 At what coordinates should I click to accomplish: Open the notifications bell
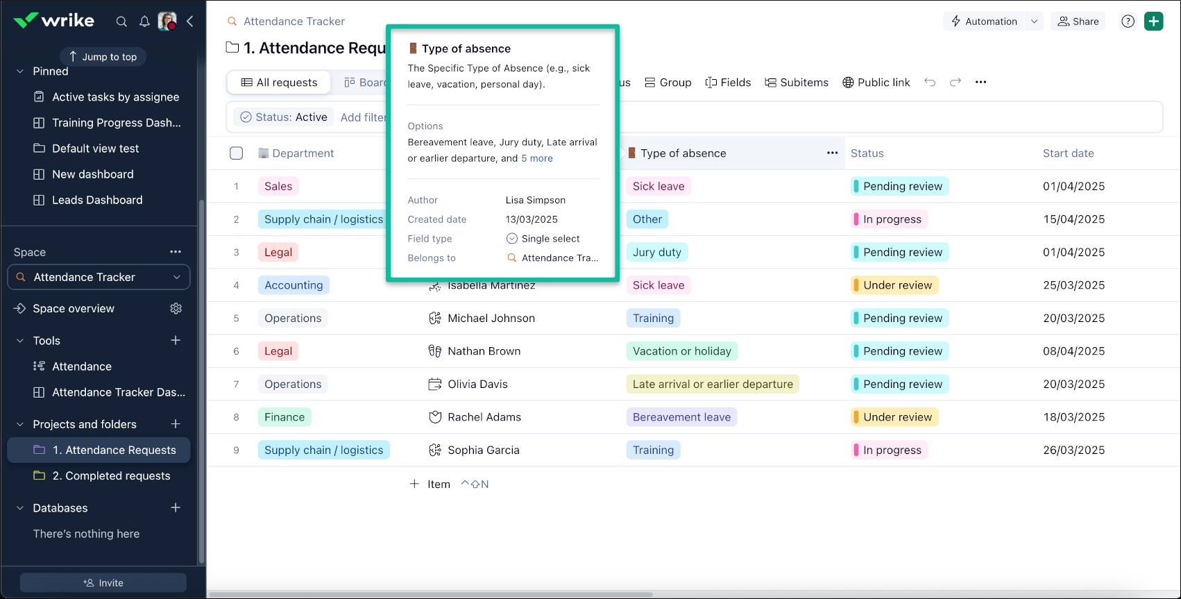click(144, 22)
